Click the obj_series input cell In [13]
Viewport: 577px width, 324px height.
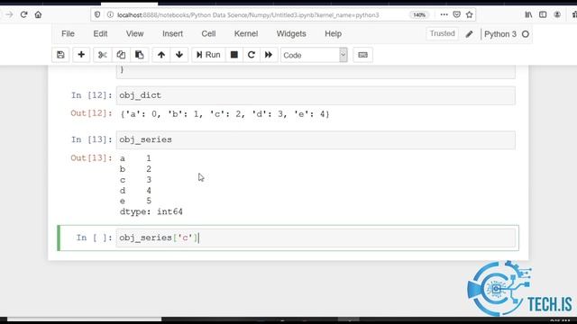coord(316,140)
